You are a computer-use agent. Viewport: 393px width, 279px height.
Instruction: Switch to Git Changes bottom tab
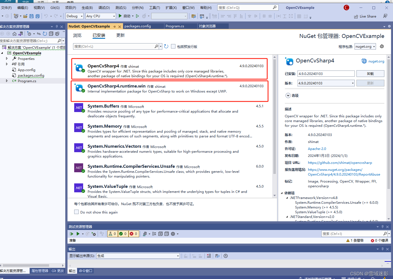[x=58, y=271]
